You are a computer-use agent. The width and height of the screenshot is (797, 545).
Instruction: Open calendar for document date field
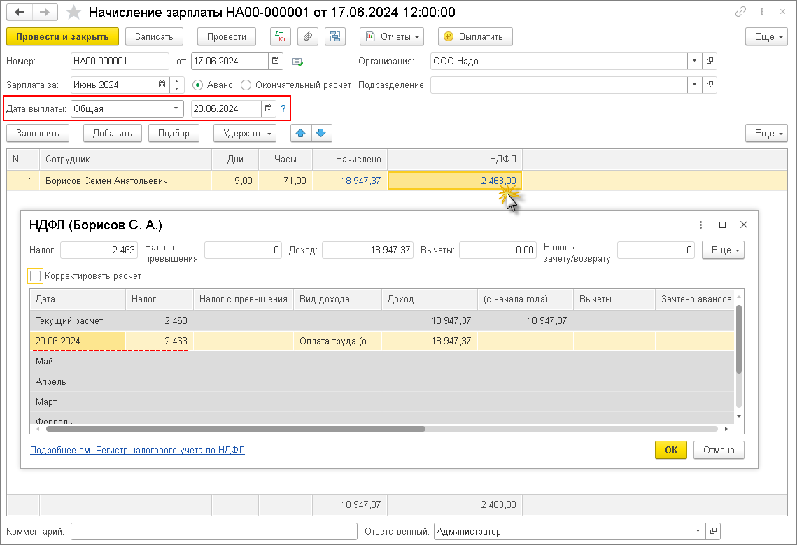point(276,61)
